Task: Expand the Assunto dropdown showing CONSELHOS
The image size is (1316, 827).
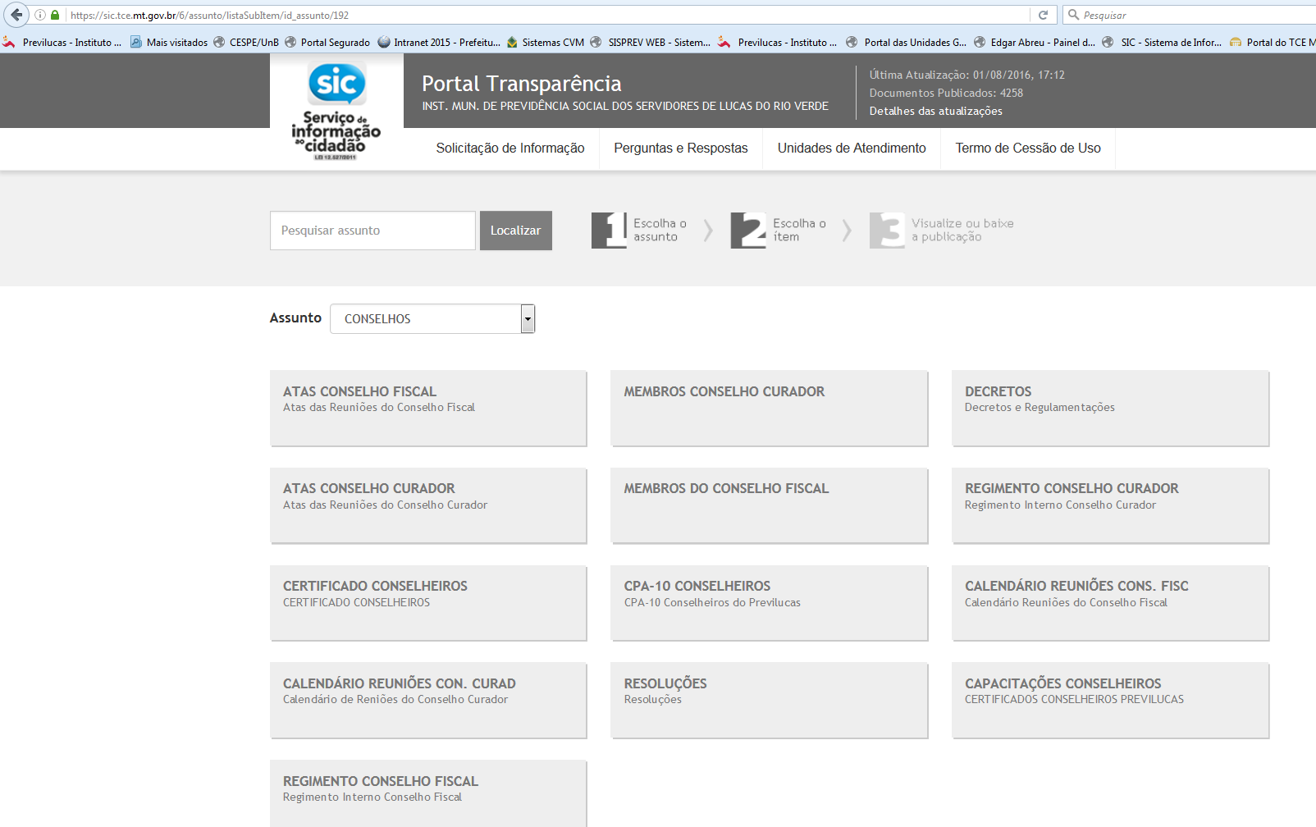Action: (528, 319)
